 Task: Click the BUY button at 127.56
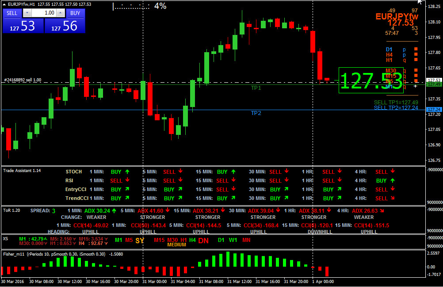65,26
